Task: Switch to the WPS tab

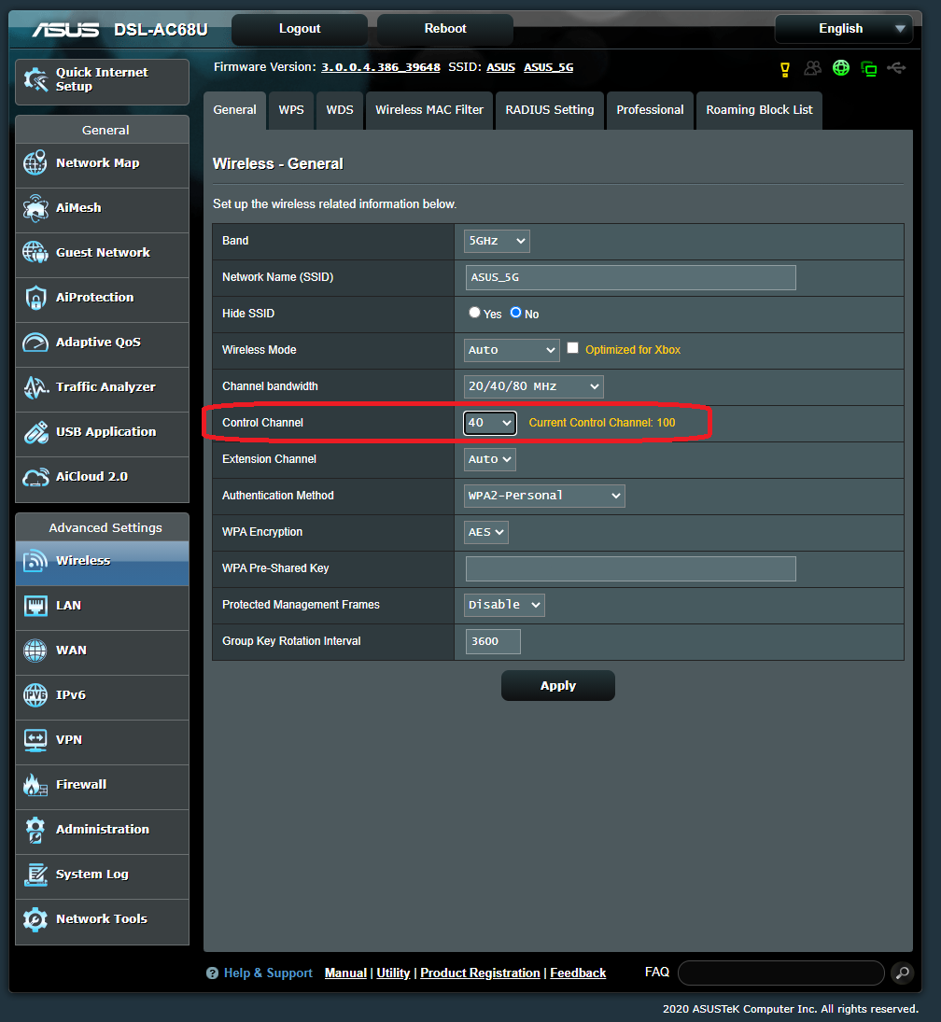Action: coord(291,110)
